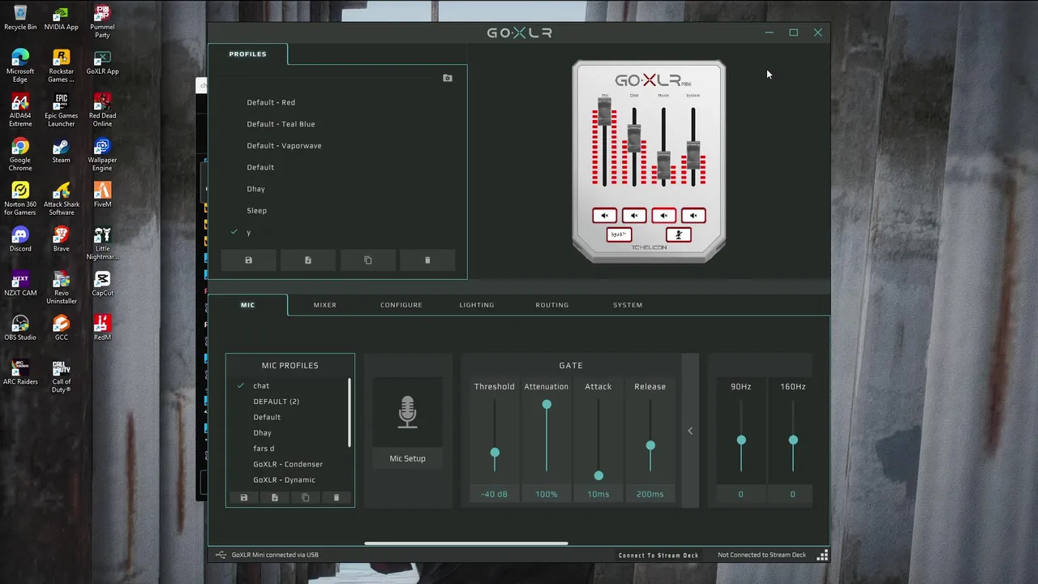
Task: Open Wallpaper Engine desktop icon
Action: (x=102, y=154)
